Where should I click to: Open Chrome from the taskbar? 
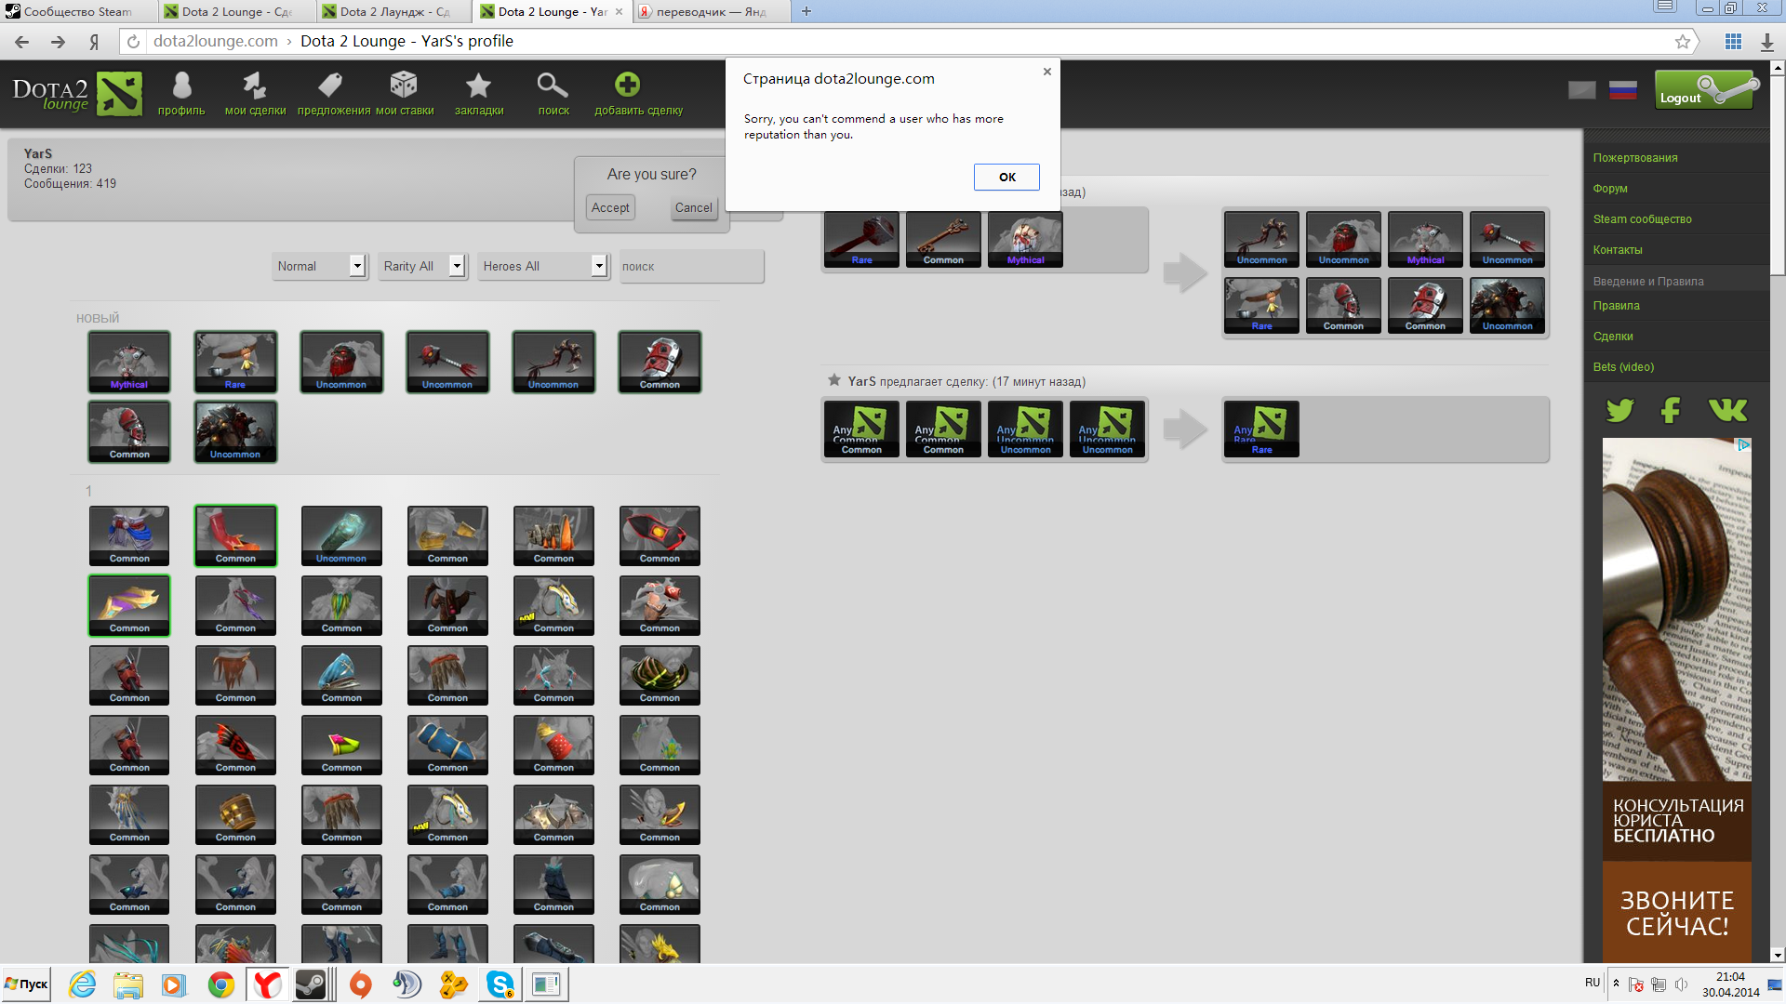click(221, 984)
